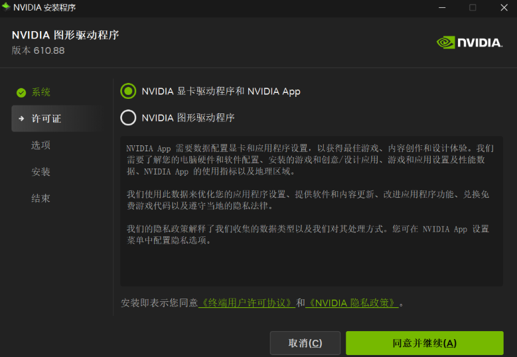This screenshot has height=357, width=517.
Task: Open the 《终端用户许可协议》 link
Action: point(247,303)
